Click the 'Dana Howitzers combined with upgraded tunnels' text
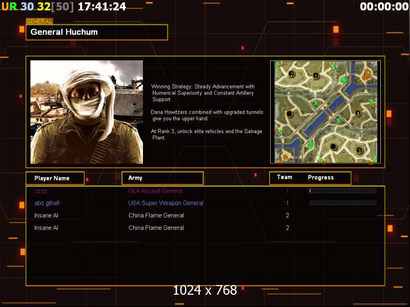The height and width of the screenshot is (307, 410). (207, 116)
